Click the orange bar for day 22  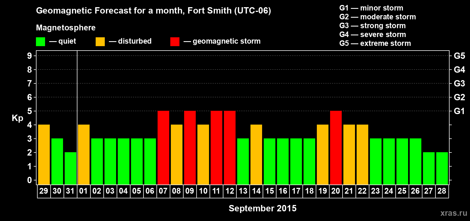[x=362, y=155]
